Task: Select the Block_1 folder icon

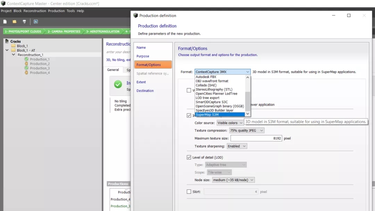Action: coord(14,46)
